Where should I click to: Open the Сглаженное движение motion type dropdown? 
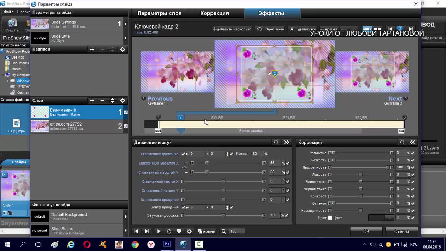coord(159,154)
